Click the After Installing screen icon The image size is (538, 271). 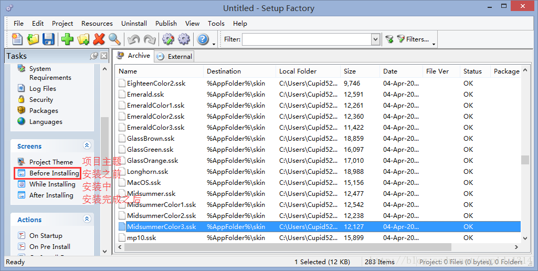coord(22,195)
